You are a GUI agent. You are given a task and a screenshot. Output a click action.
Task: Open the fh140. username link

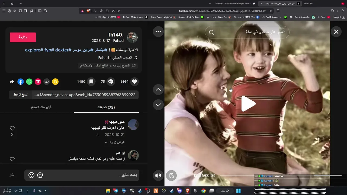(116, 35)
